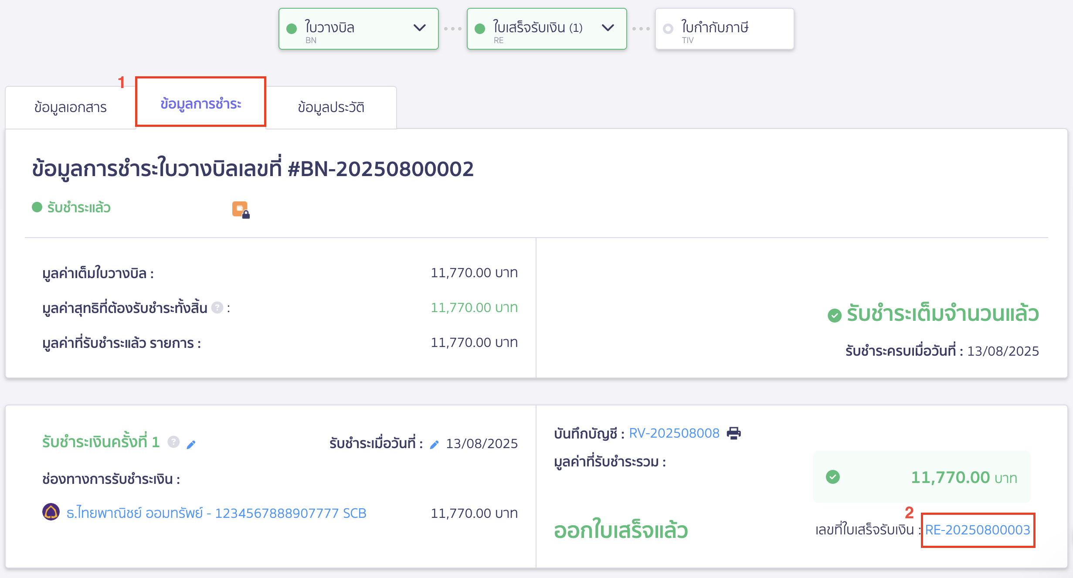
Task: Click the ออกใบเสร็จแล้ว status text
Action: [x=621, y=530]
